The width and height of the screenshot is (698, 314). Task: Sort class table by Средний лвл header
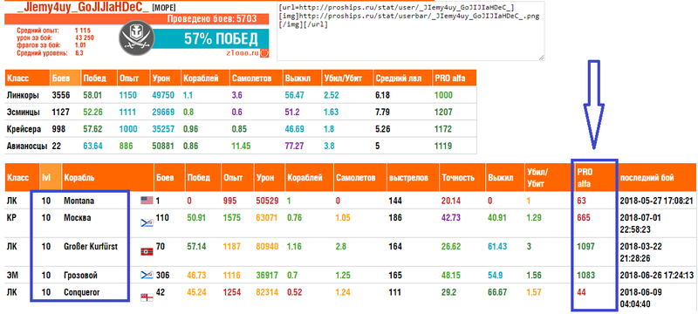click(402, 78)
